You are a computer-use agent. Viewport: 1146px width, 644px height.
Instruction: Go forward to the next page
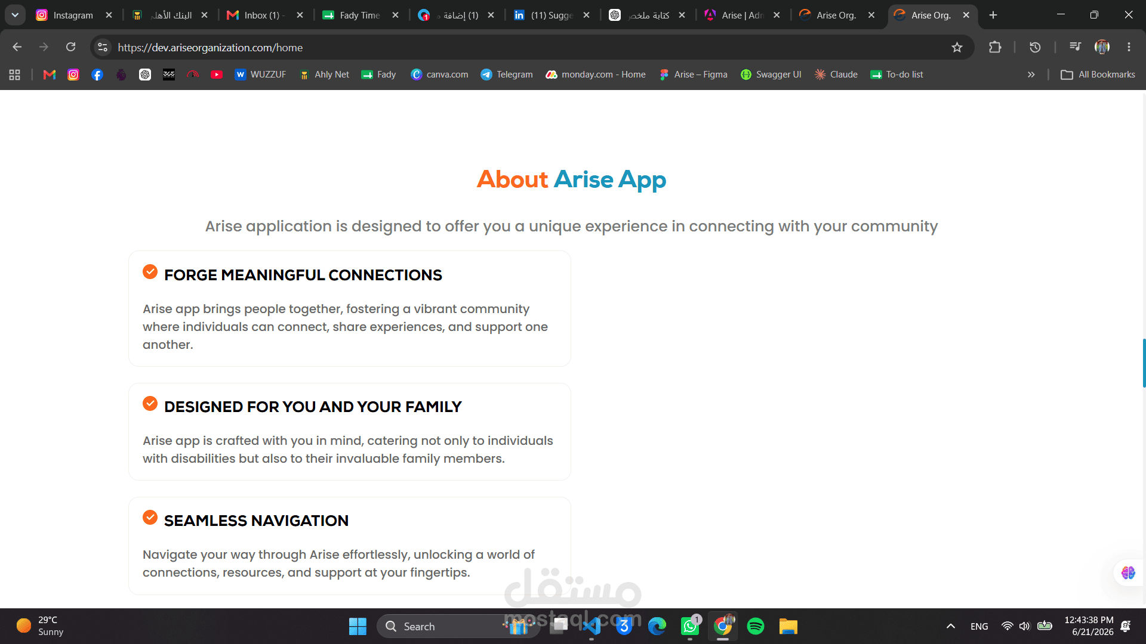pyautogui.click(x=44, y=47)
